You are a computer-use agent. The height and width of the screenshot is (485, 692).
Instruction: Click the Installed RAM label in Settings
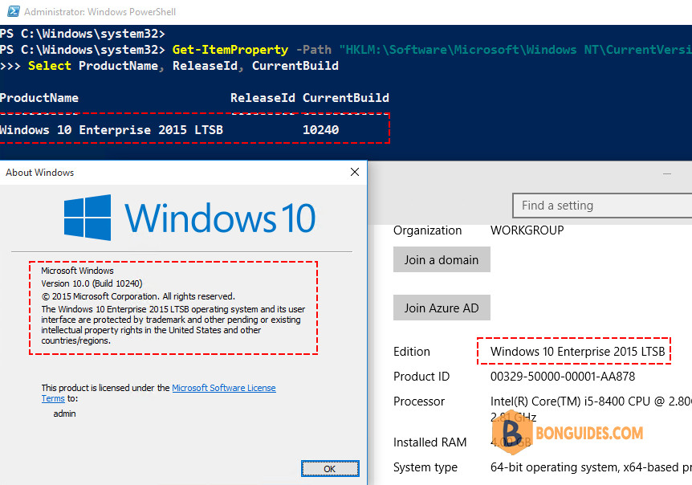(x=429, y=442)
